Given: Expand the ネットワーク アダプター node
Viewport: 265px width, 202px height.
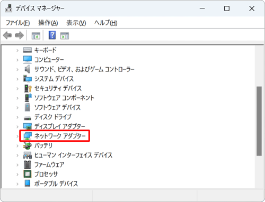Looking at the screenshot, I should pyautogui.click(x=17, y=136).
